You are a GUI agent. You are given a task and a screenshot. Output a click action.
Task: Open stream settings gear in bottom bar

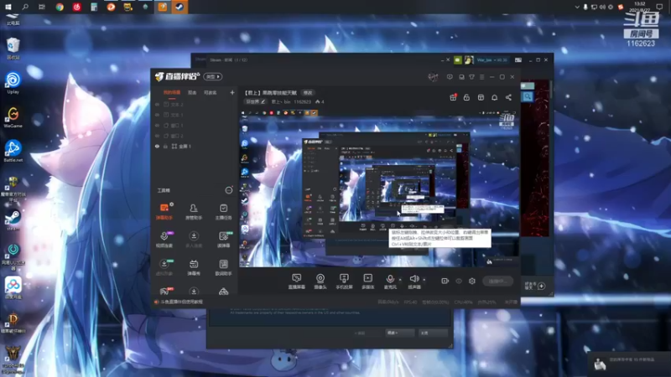(x=472, y=281)
